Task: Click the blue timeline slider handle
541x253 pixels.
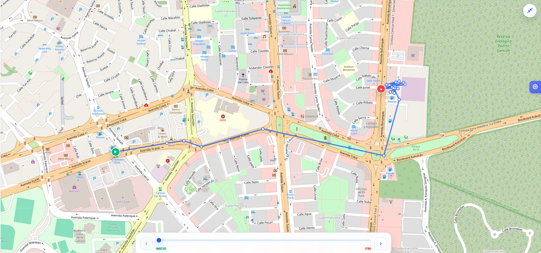Action: (159, 240)
